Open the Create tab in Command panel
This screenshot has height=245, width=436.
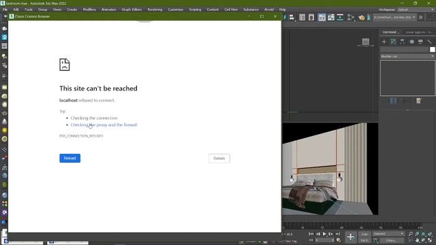pos(384,42)
